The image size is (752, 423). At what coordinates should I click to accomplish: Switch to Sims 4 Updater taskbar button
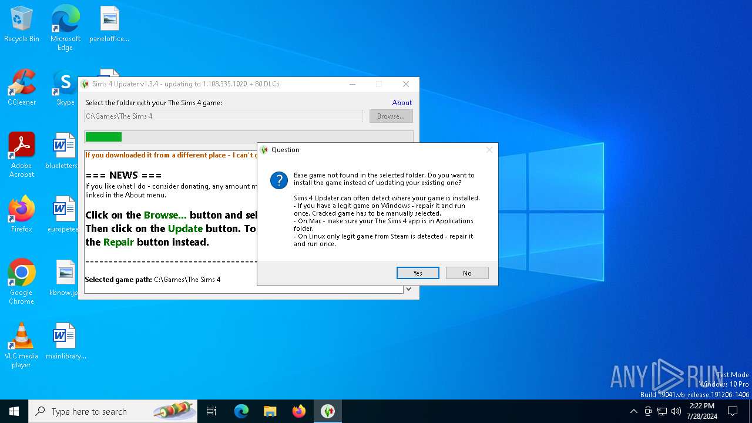pyautogui.click(x=328, y=411)
